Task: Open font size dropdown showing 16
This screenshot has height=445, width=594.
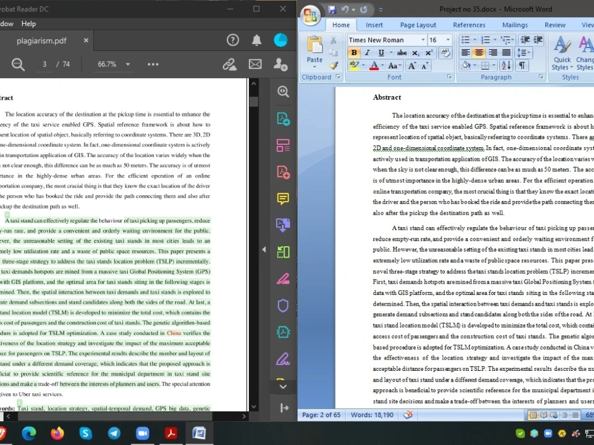Action: 448,40
